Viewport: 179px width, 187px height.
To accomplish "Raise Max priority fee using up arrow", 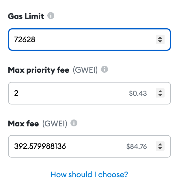I will click(x=160, y=91).
